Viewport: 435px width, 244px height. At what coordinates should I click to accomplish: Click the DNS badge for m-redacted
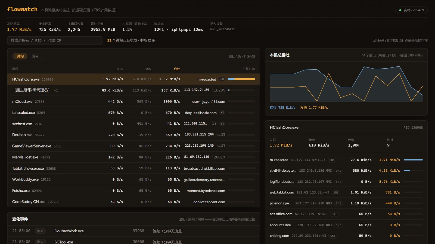coord(332,160)
